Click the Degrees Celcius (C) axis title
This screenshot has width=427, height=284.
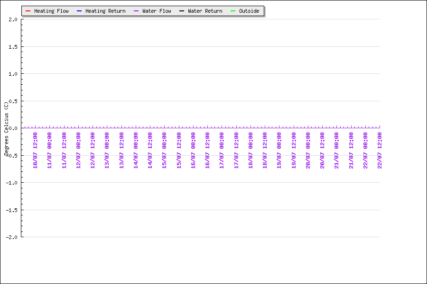click(x=6, y=128)
